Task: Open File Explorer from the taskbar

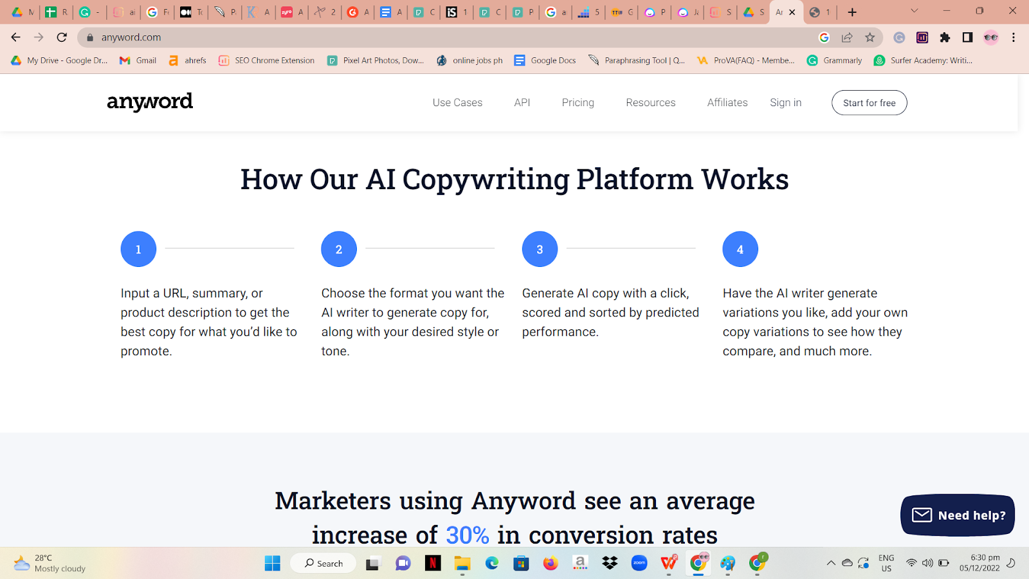Action: 462,564
